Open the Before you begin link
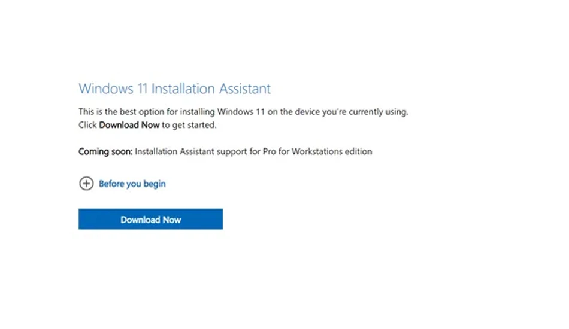The image size is (569, 329). [x=132, y=184]
